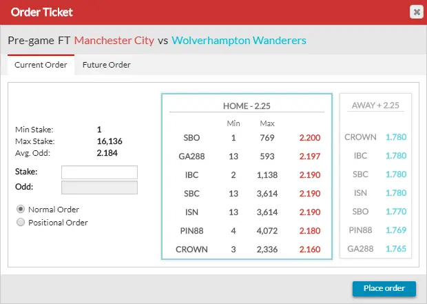The width and height of the screenshot is (427, 304).
Task: Select the HOME - 2.25 header
Action: click(x=247, y=105)
